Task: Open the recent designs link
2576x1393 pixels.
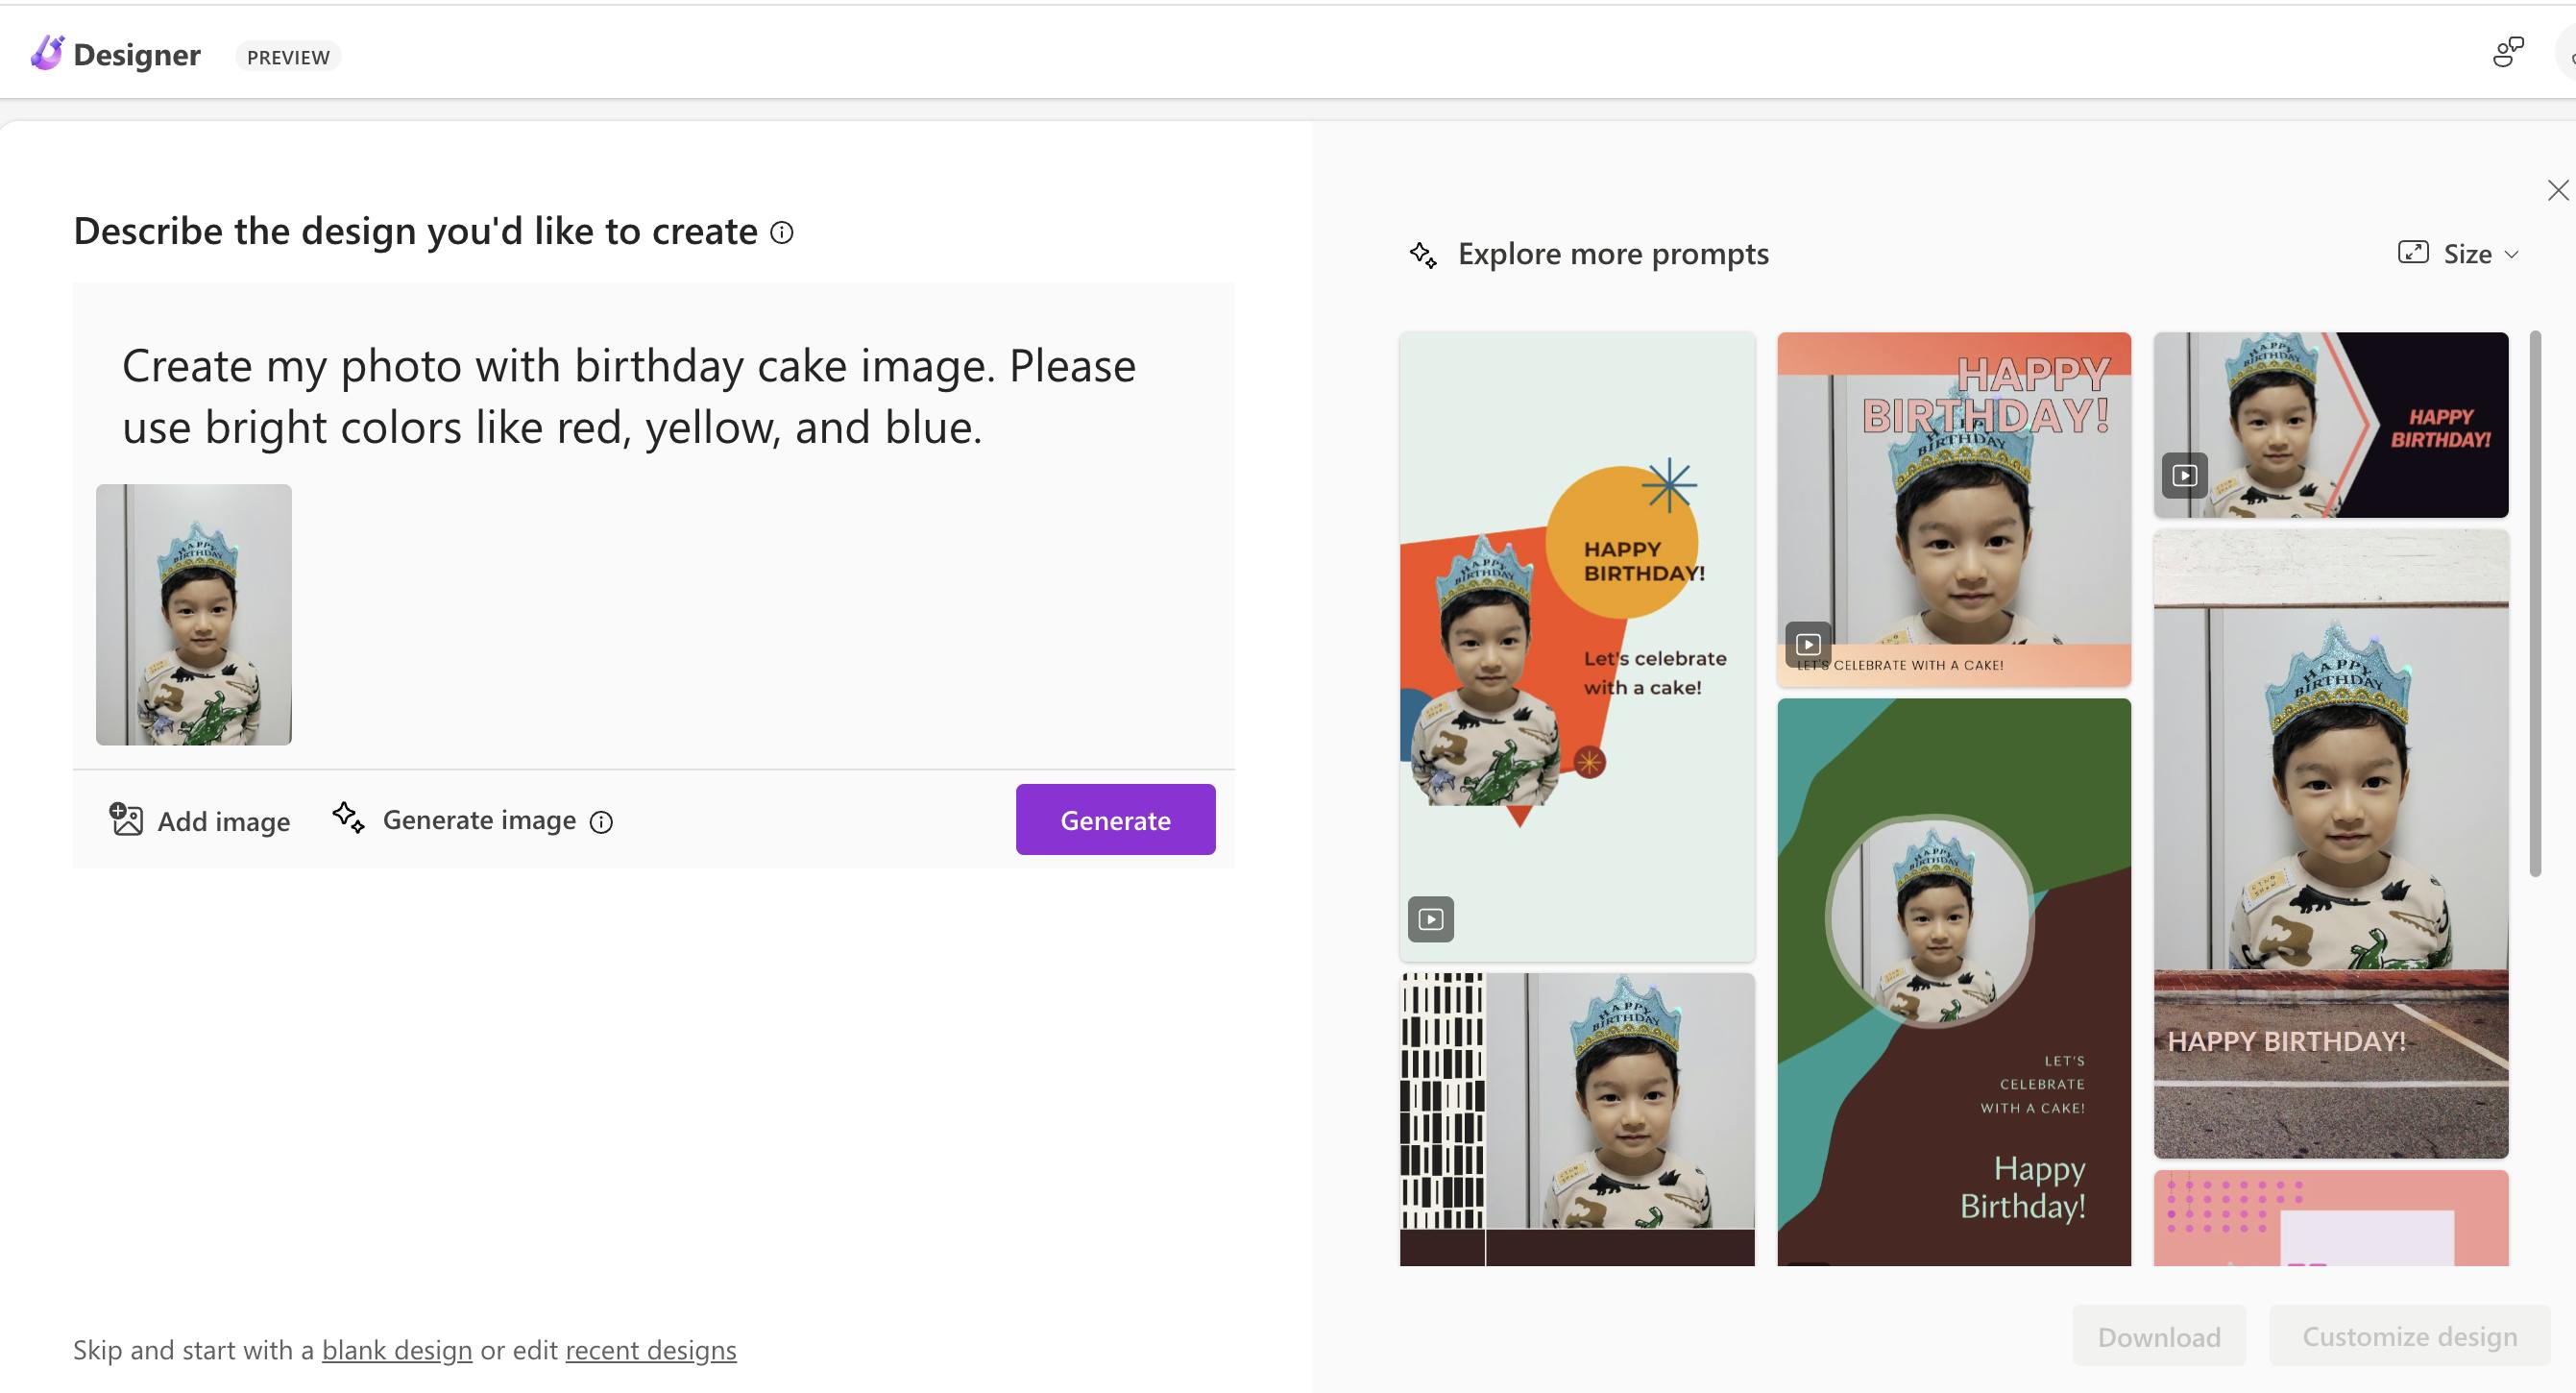Action: 650,1350
